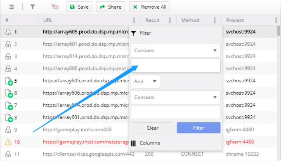Viewport: 281px width, 161px height.
Task: Select the http://clientservices.googleapis.com:443 row
Action: 89,154
